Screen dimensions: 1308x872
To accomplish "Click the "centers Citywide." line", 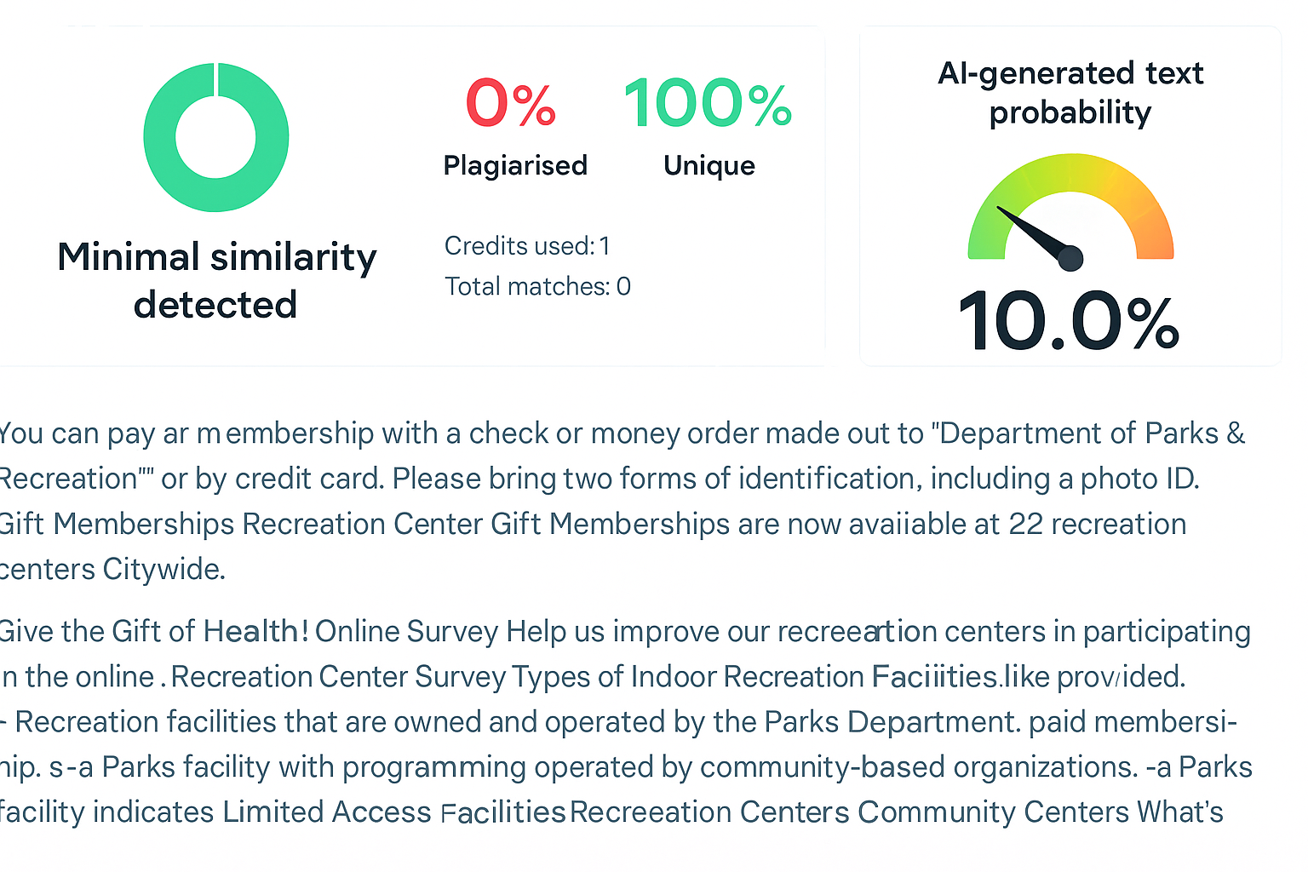I will point(112,569).
